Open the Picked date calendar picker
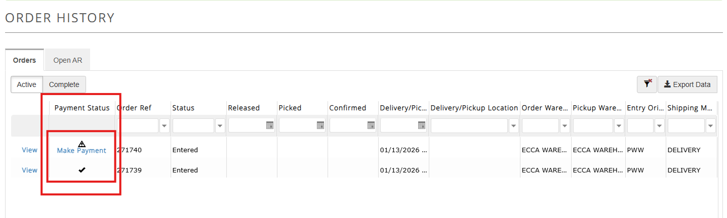This screenshot has height=218, width=727. [320, 125]
